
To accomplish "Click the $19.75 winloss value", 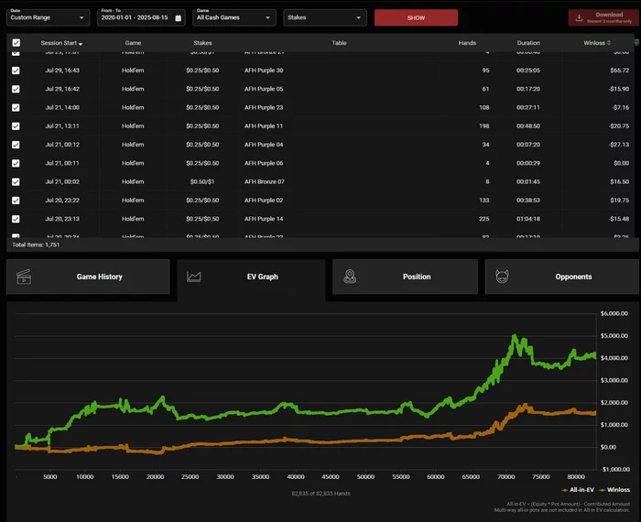I will pyautogui.click(x=619, y=201).
